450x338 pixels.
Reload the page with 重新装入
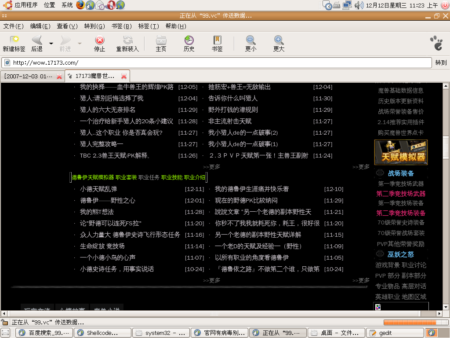click(127, 44)
